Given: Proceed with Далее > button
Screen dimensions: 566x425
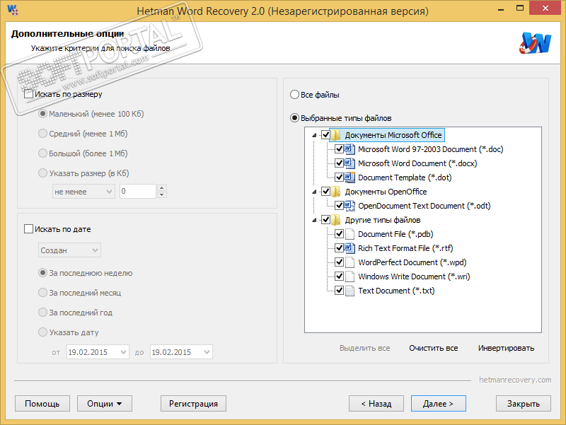Looking at the screenshot, I should click(438, 403).
